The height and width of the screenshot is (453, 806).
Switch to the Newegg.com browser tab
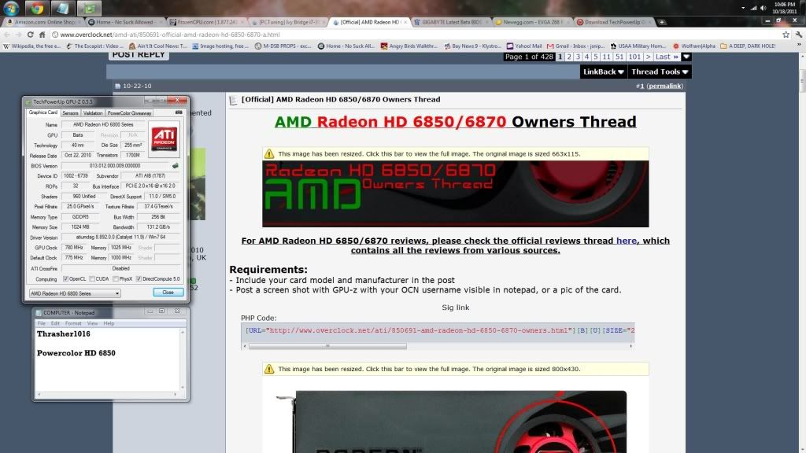531,22
